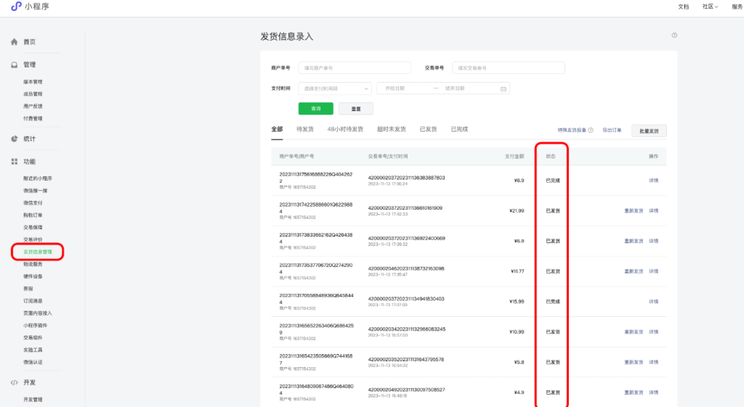Open the calendar icon in date range
Image resolution: width=744 pixels, height=407 pixels.
503,89
